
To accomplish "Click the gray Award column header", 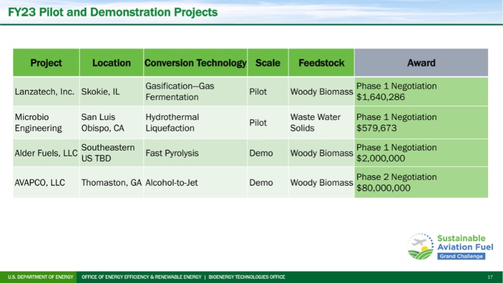I will [421, 63].
